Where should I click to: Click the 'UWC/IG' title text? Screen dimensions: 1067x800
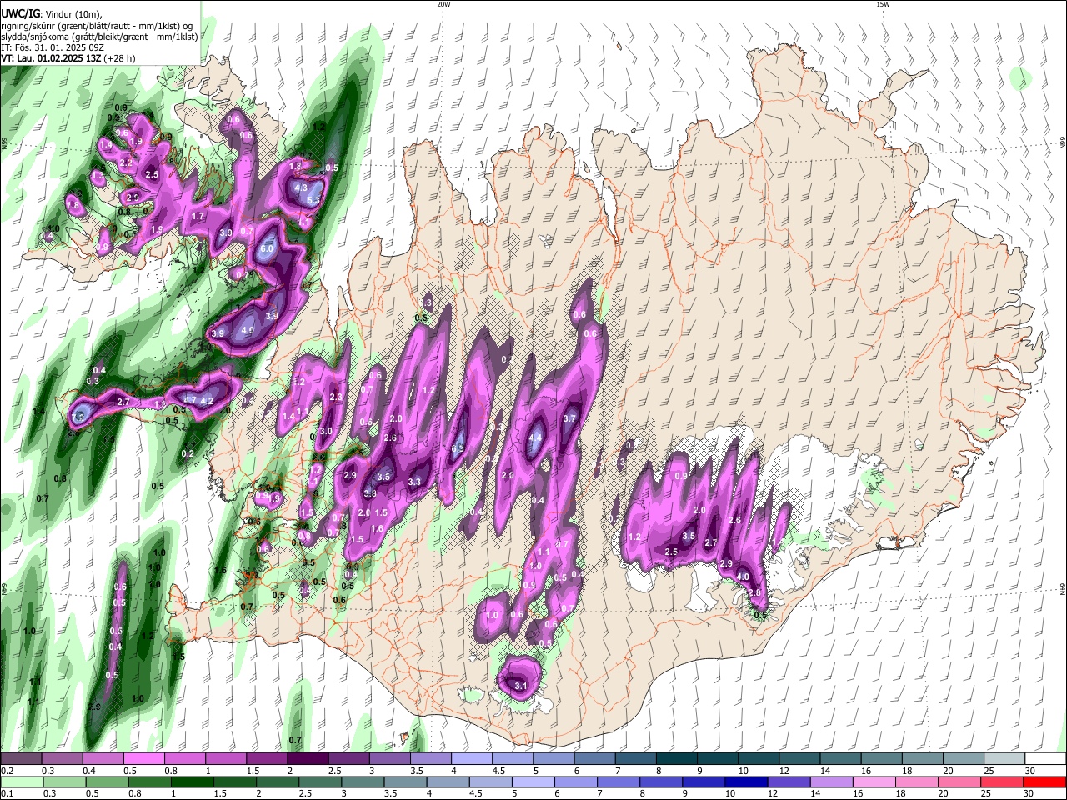20,13
